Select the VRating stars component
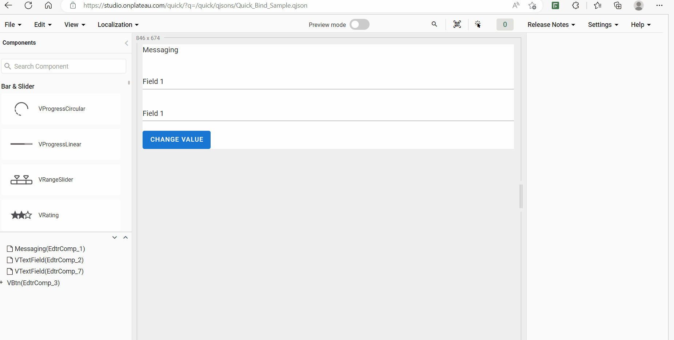 [x=61, y=215]
